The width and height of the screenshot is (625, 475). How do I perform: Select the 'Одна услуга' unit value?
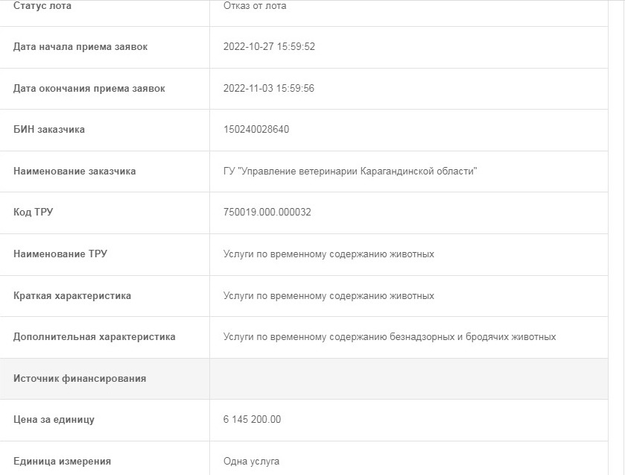252,462
